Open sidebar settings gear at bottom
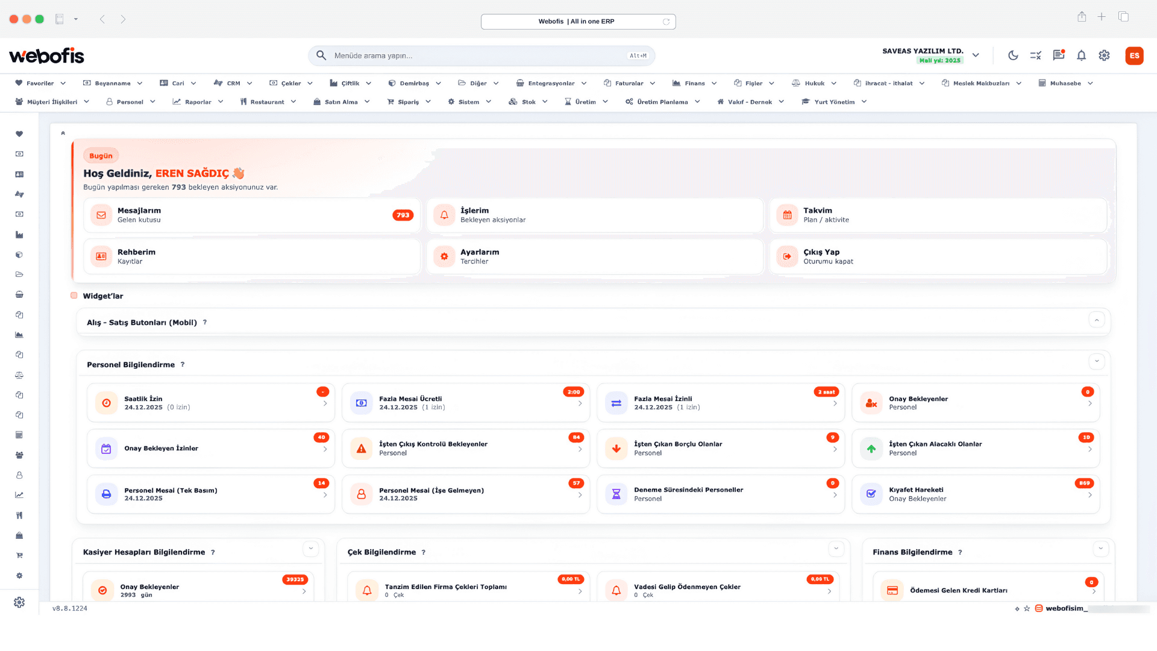This screenshot has height=651, width=1157. (x=19, y=602)
